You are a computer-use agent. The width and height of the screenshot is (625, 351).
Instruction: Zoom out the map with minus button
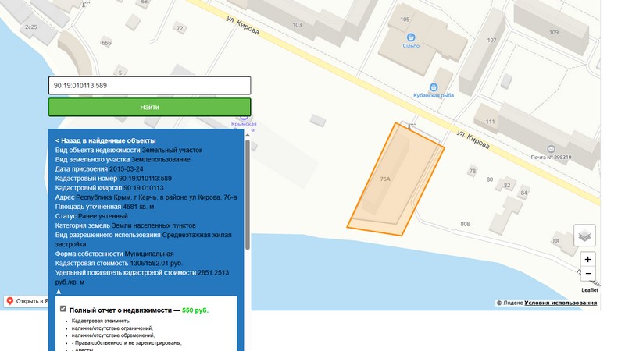pos(587,274)
